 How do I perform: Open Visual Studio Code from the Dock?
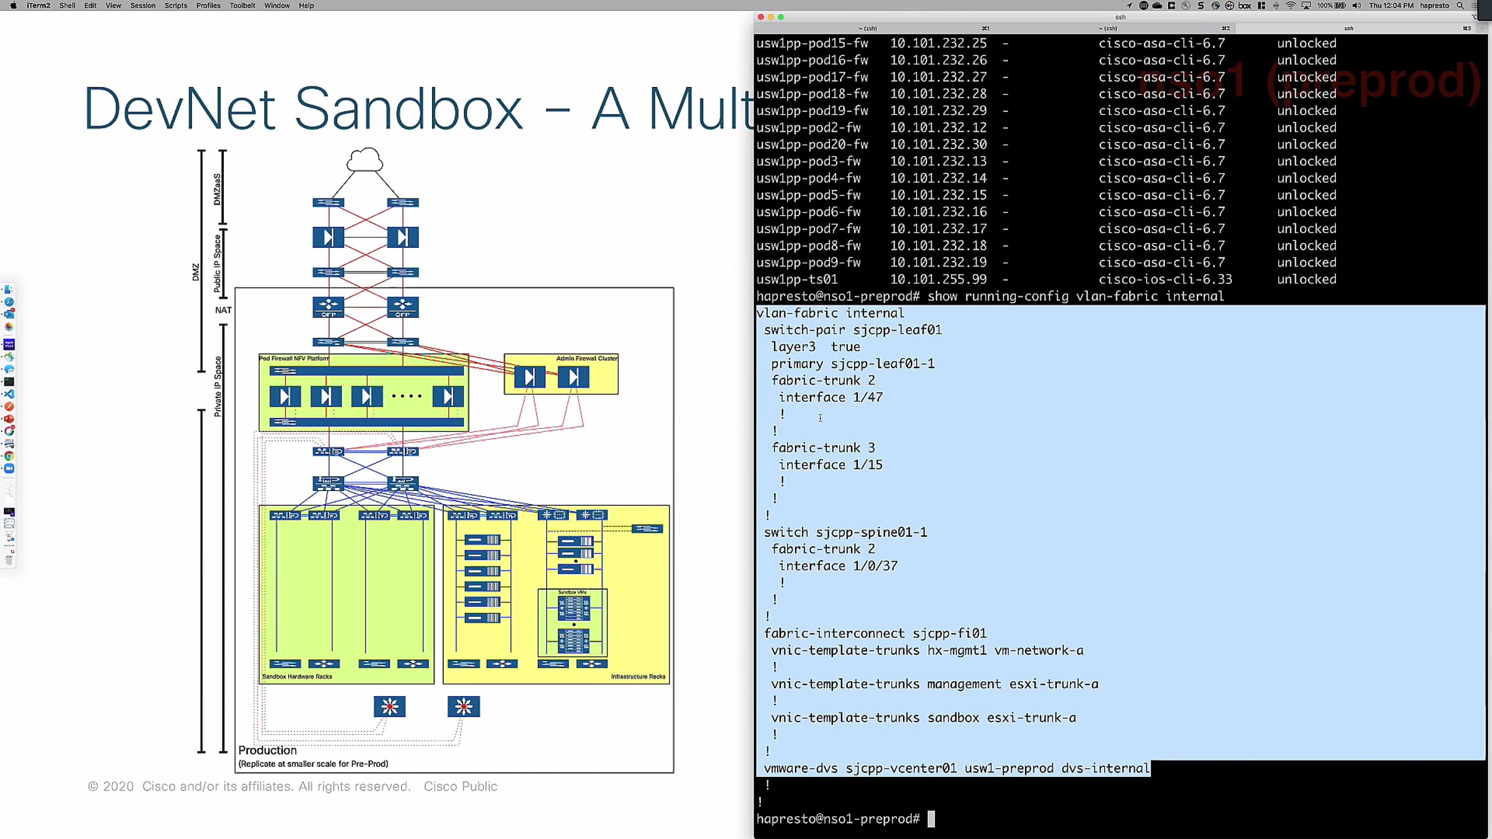(9, 394)
